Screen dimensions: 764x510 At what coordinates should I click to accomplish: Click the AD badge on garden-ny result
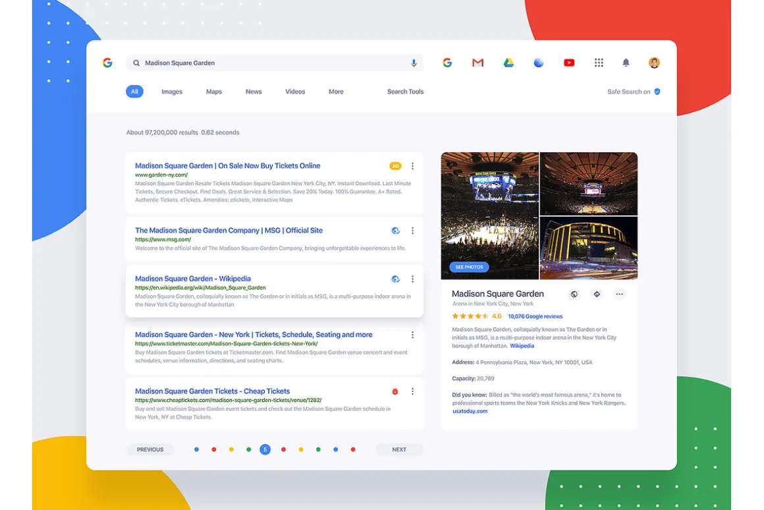coord(395,166)
